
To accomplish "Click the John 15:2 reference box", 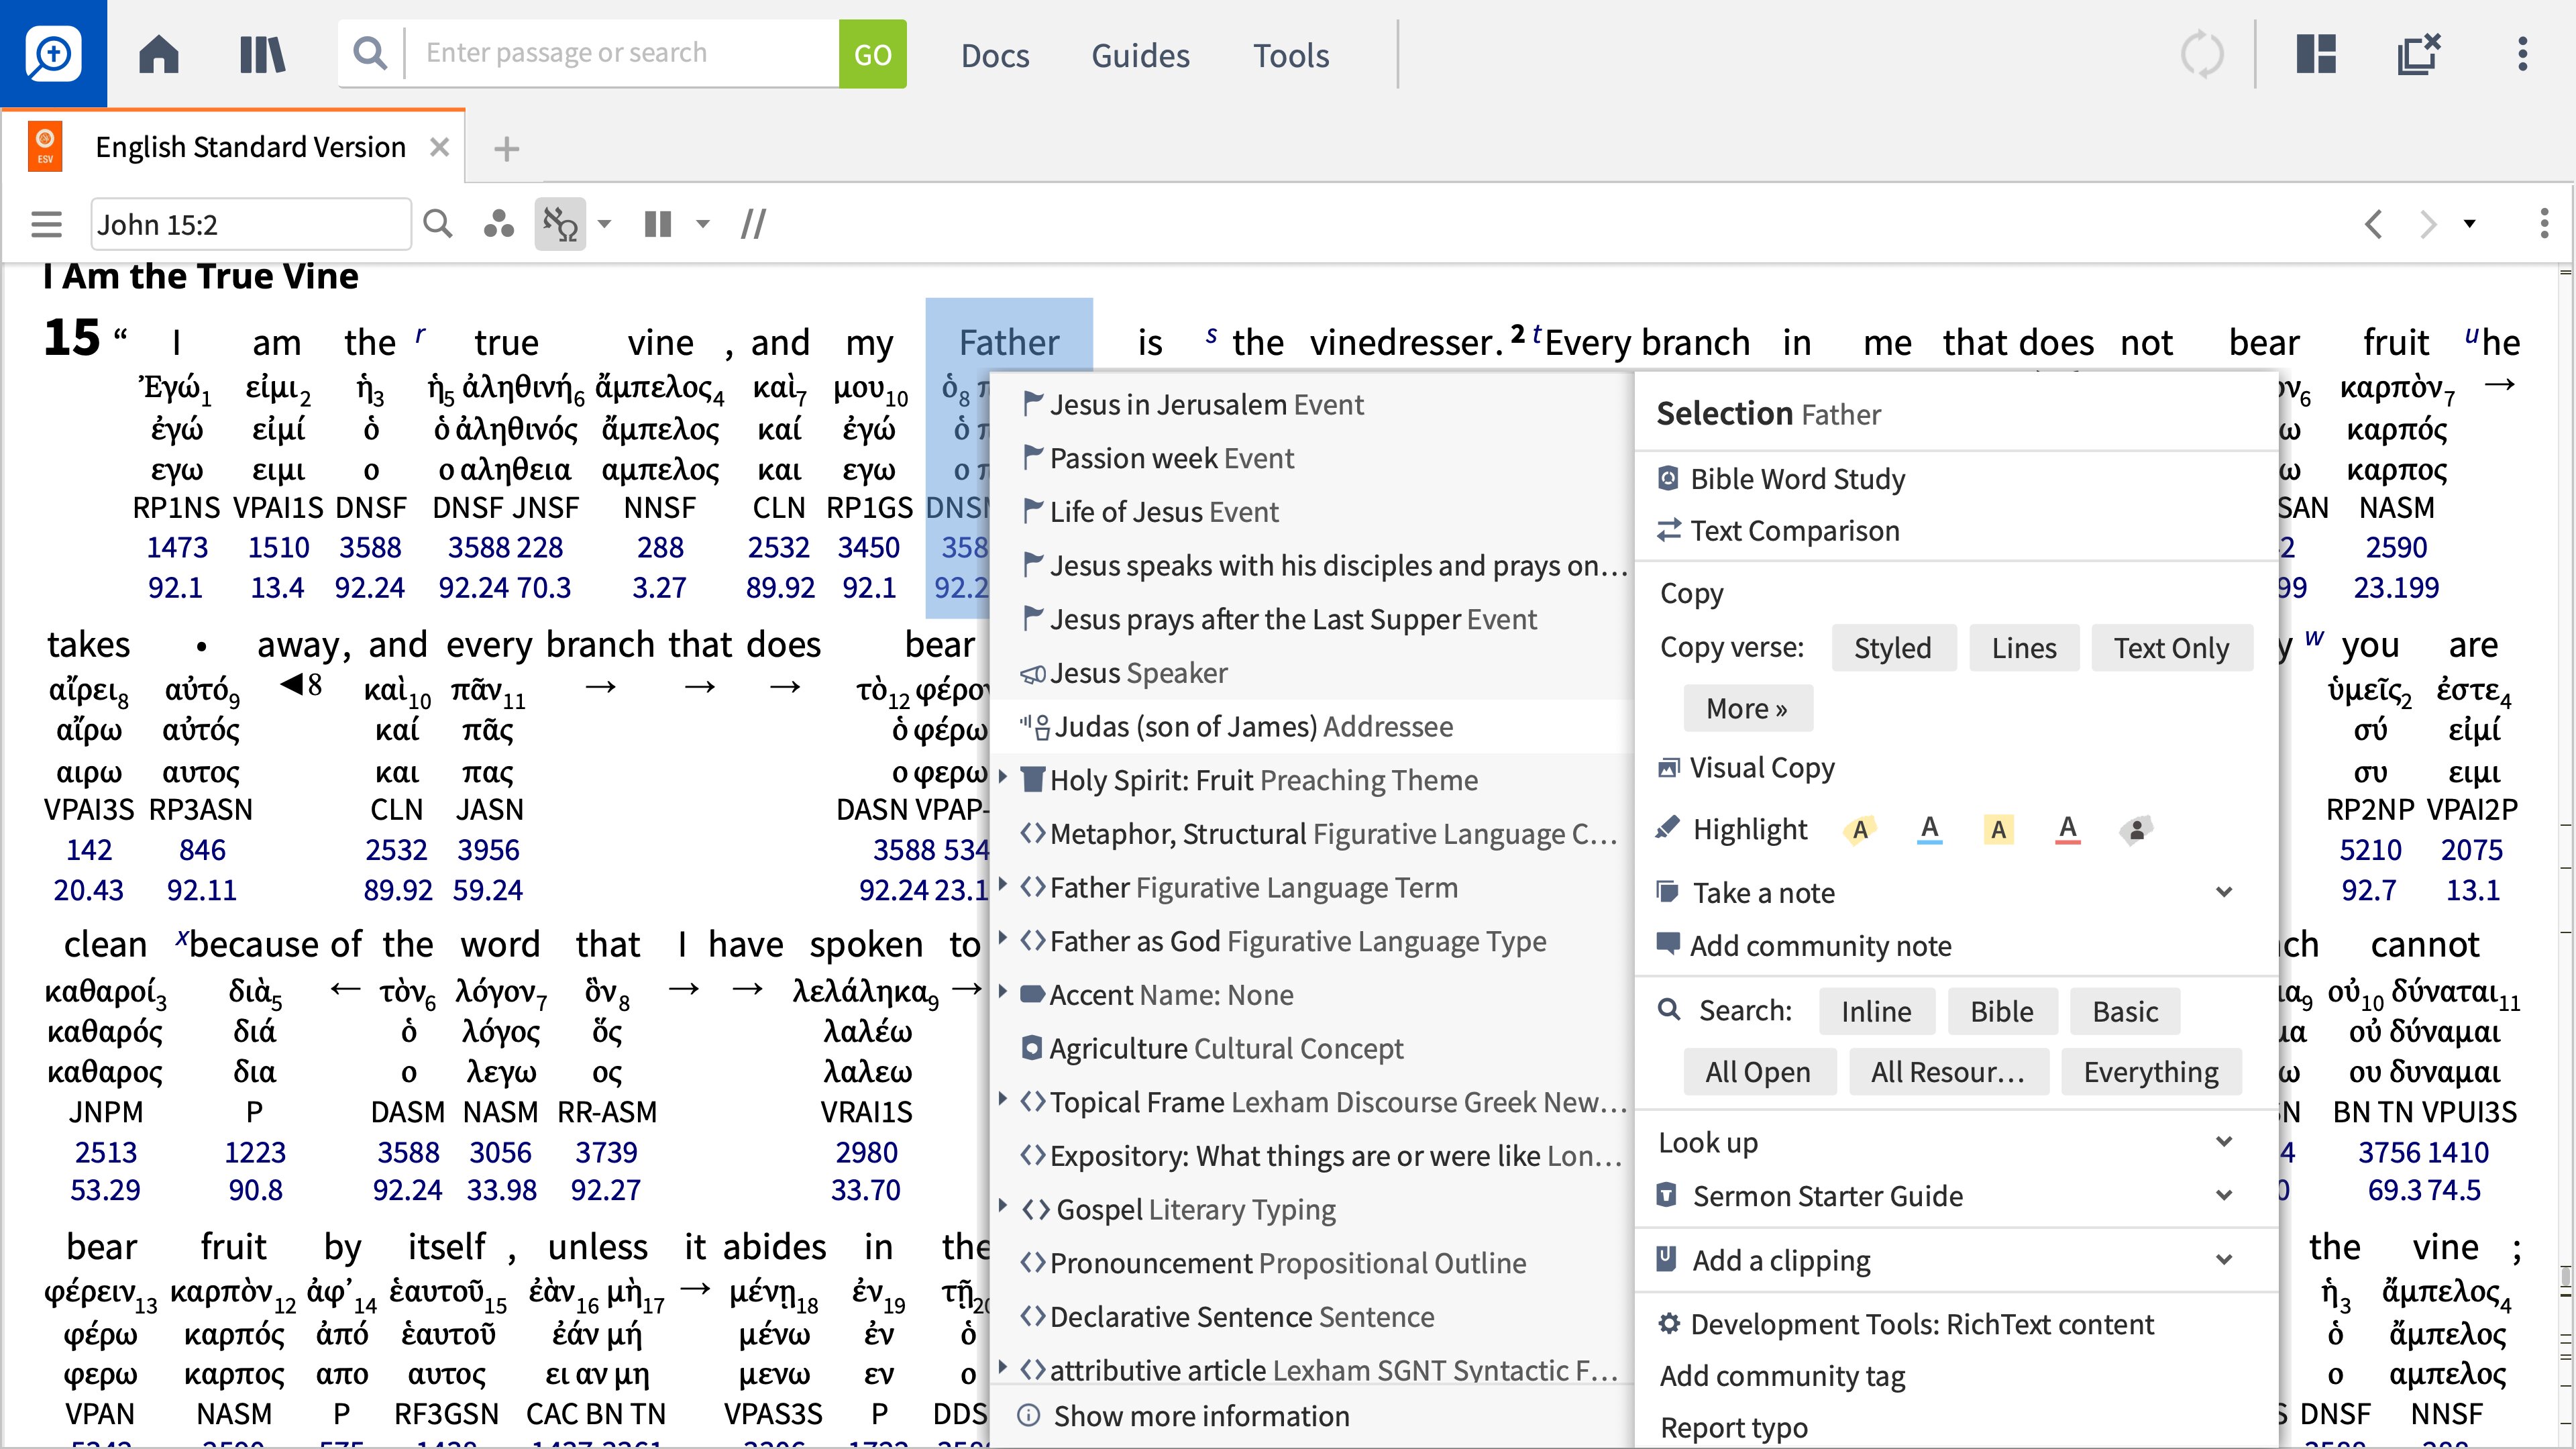I will point(250,224).
